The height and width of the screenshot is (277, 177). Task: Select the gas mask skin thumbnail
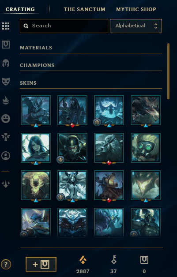146,148
